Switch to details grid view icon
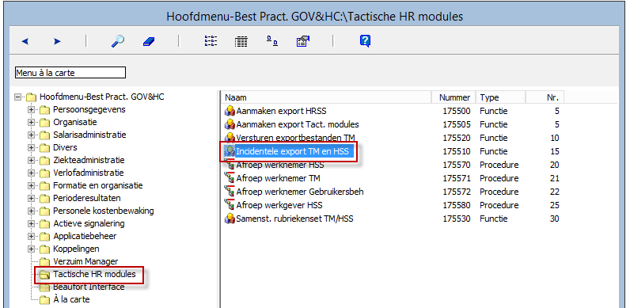630x308 pixels. pos(241,41)
